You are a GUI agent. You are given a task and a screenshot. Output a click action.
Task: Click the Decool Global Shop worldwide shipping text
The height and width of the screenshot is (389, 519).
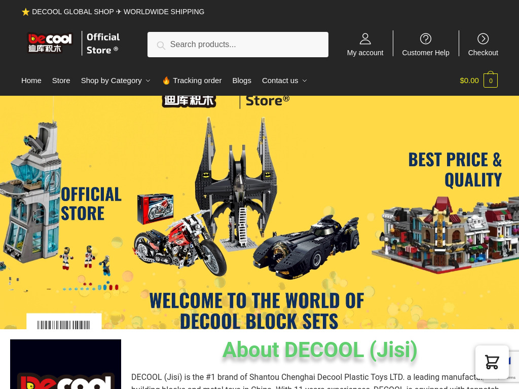pyautogui.click(x=118, y=12)
